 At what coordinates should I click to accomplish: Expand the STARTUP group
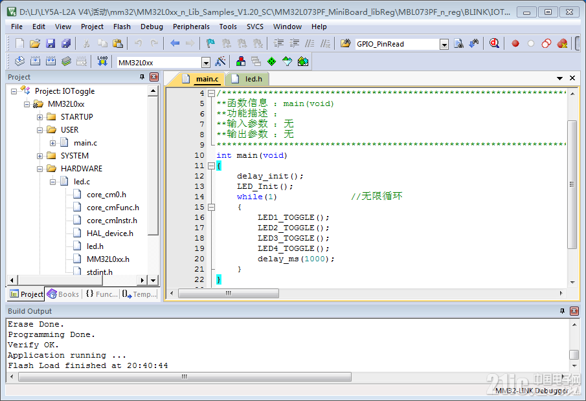click(39, 117)
